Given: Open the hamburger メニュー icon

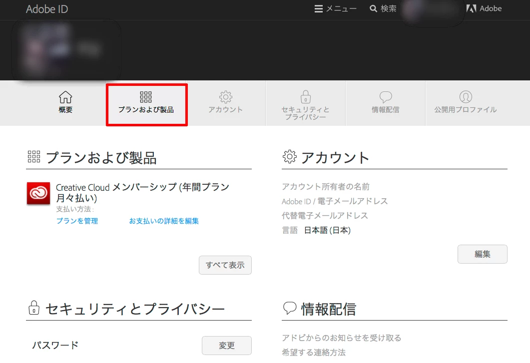Looking at the screenshot, I should [x=318, y=9].
